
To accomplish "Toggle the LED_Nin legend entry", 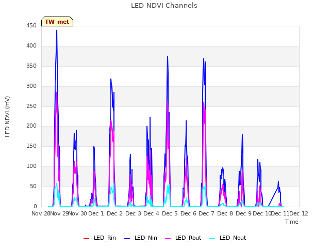I will pyautogui.click(x=141, y=238).
